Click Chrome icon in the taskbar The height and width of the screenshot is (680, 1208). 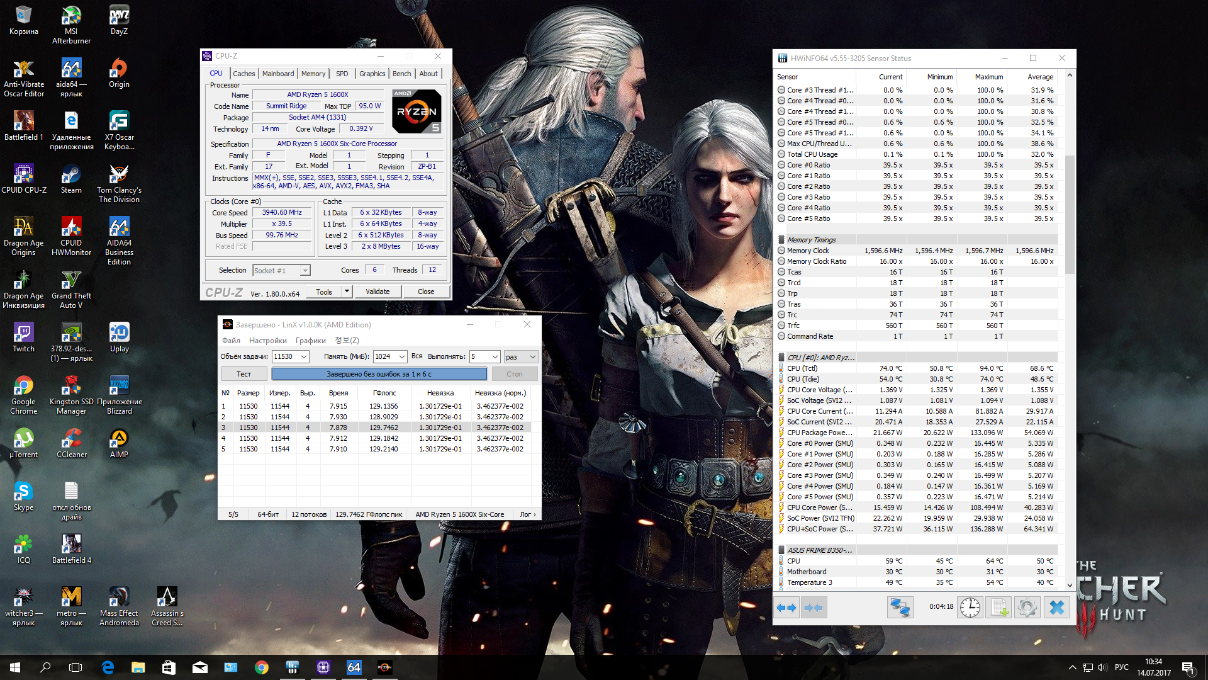[x=262, y=667]
